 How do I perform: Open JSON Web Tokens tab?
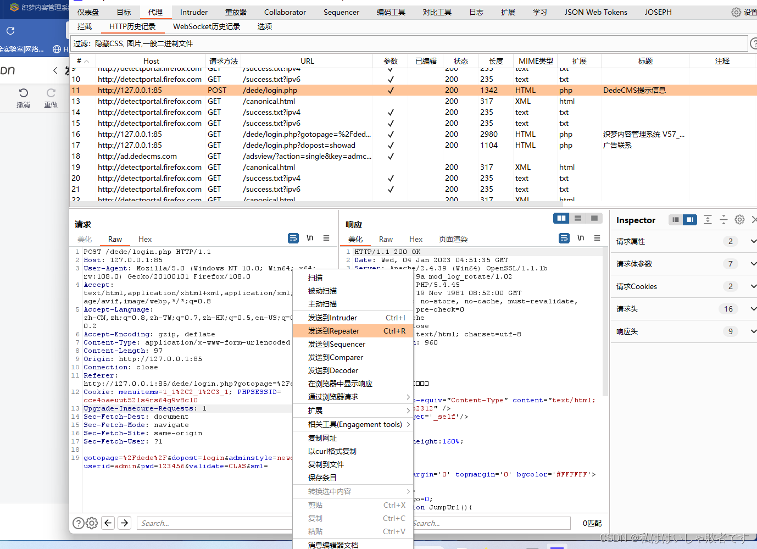[595, 12]
